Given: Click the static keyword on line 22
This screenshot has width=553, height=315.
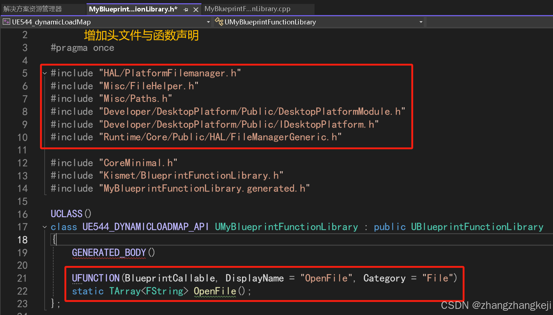Looking at the screenshot, I should (x=88, y=291).
